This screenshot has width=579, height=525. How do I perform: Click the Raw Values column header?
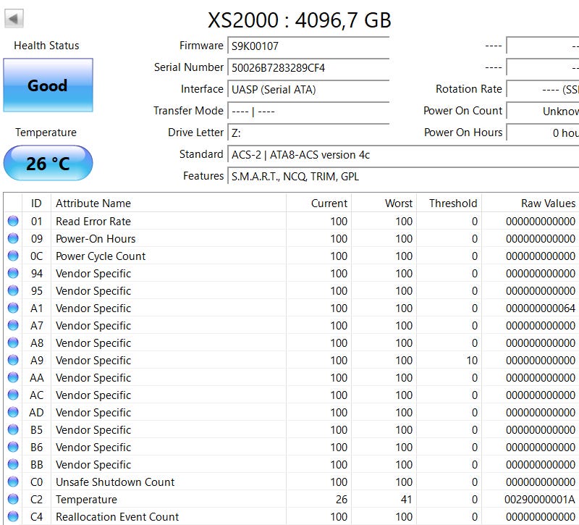531,203
